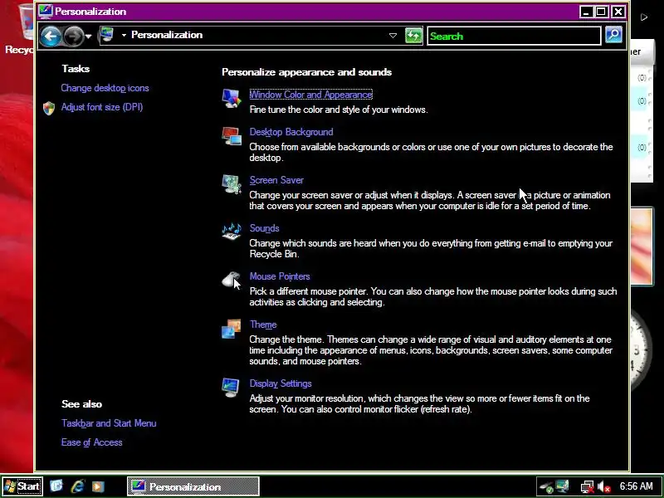664x498 pixels.
Task: Click the Theme icon
Action: tap(232, 328)
